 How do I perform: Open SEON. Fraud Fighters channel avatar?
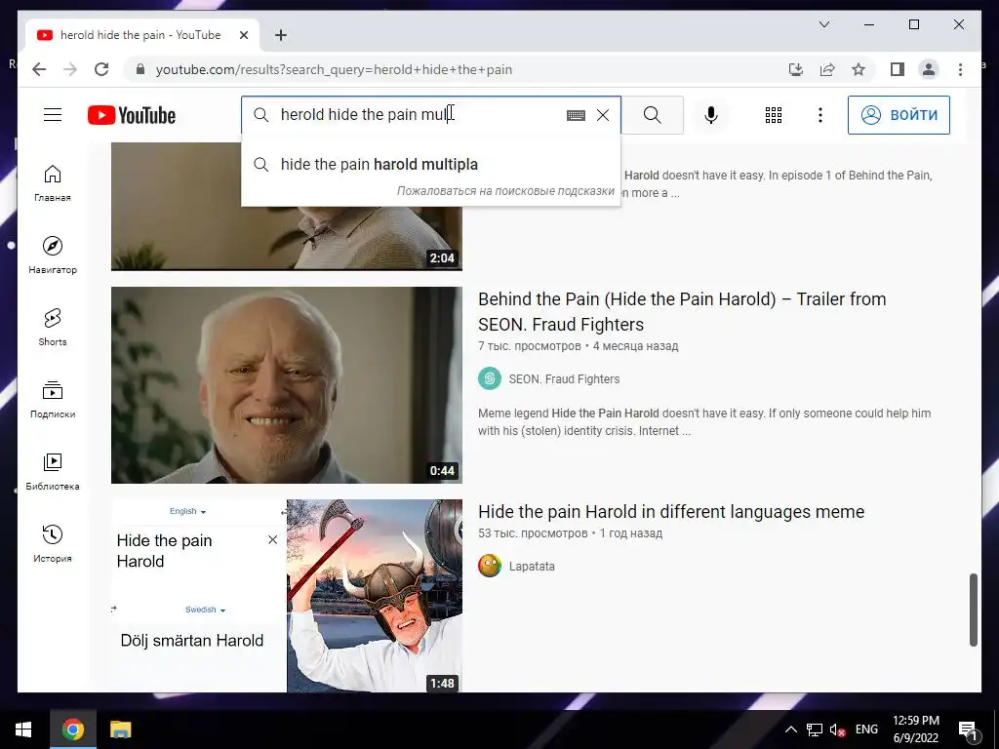(x=490, y=378)
